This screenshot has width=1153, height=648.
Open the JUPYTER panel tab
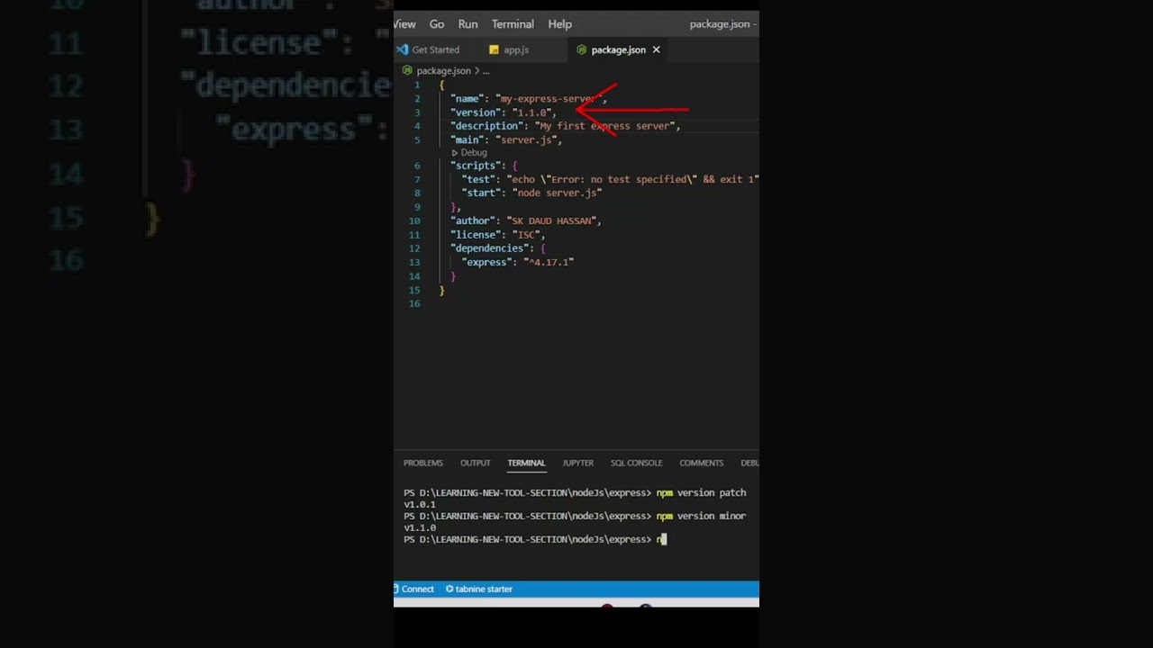pos(578,463)
